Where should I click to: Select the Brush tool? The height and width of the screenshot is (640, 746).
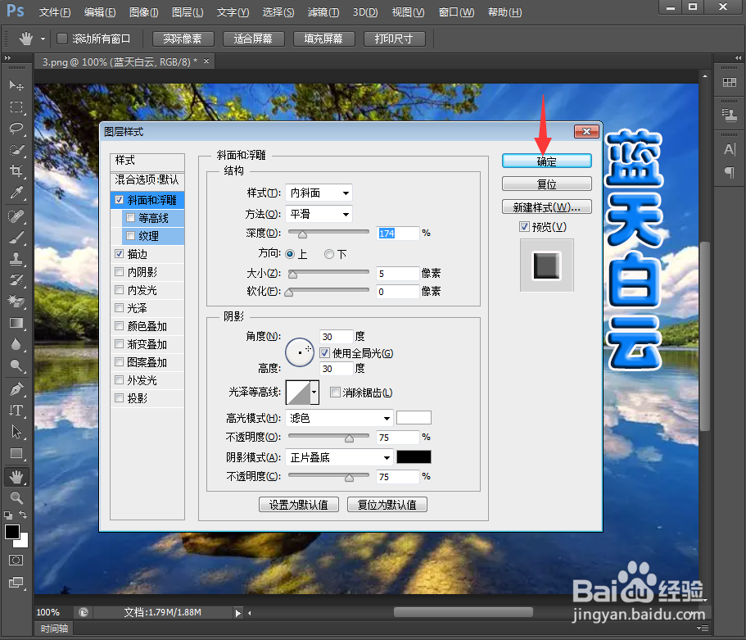point(16,238)
